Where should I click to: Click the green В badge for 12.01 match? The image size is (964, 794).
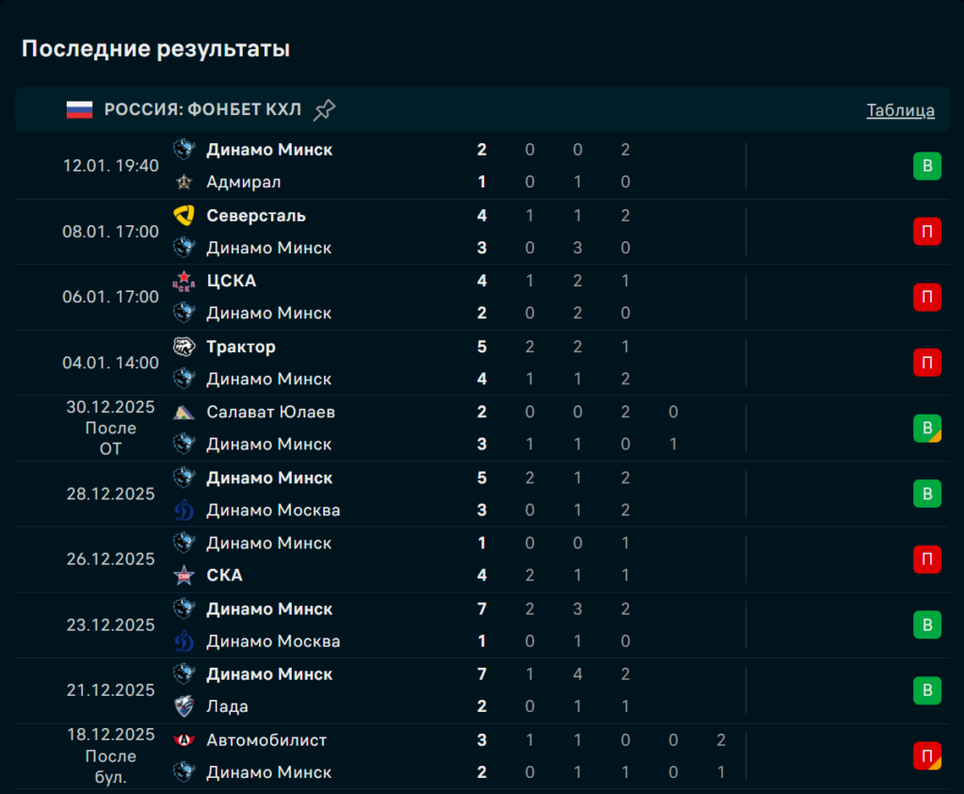[x=926, y=167]
